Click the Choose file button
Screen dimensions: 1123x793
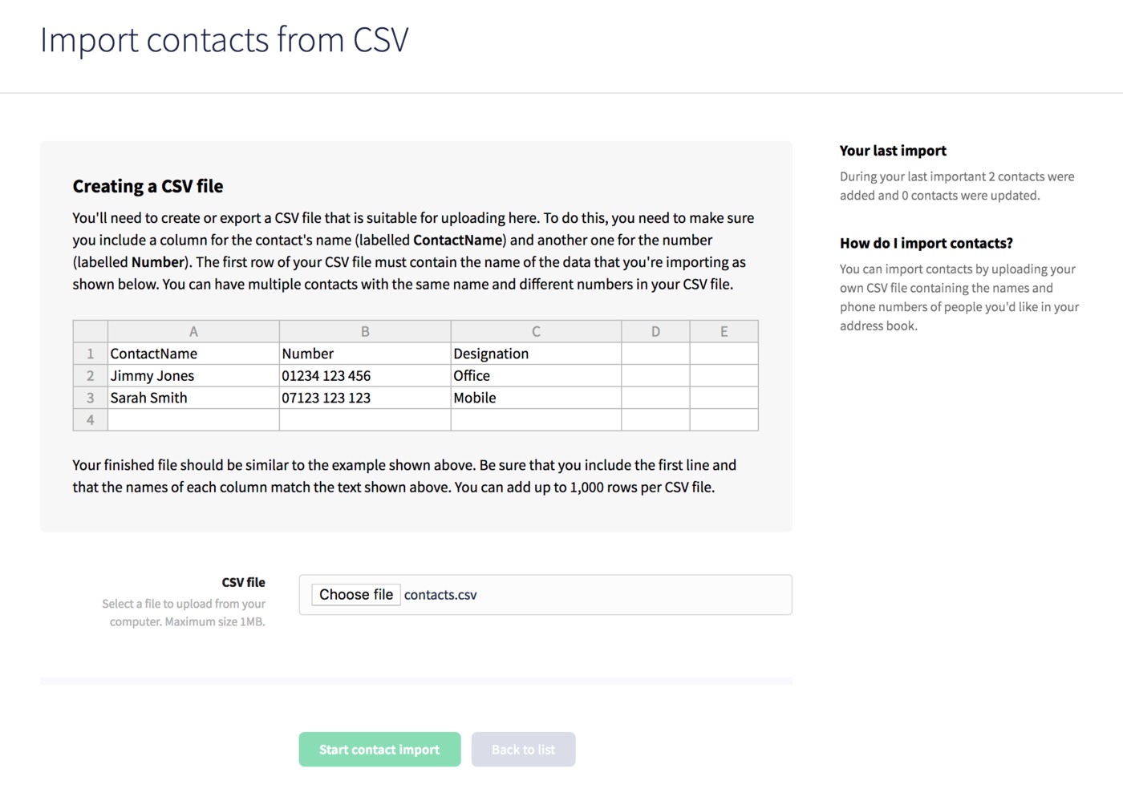click(x=355, y=594)
